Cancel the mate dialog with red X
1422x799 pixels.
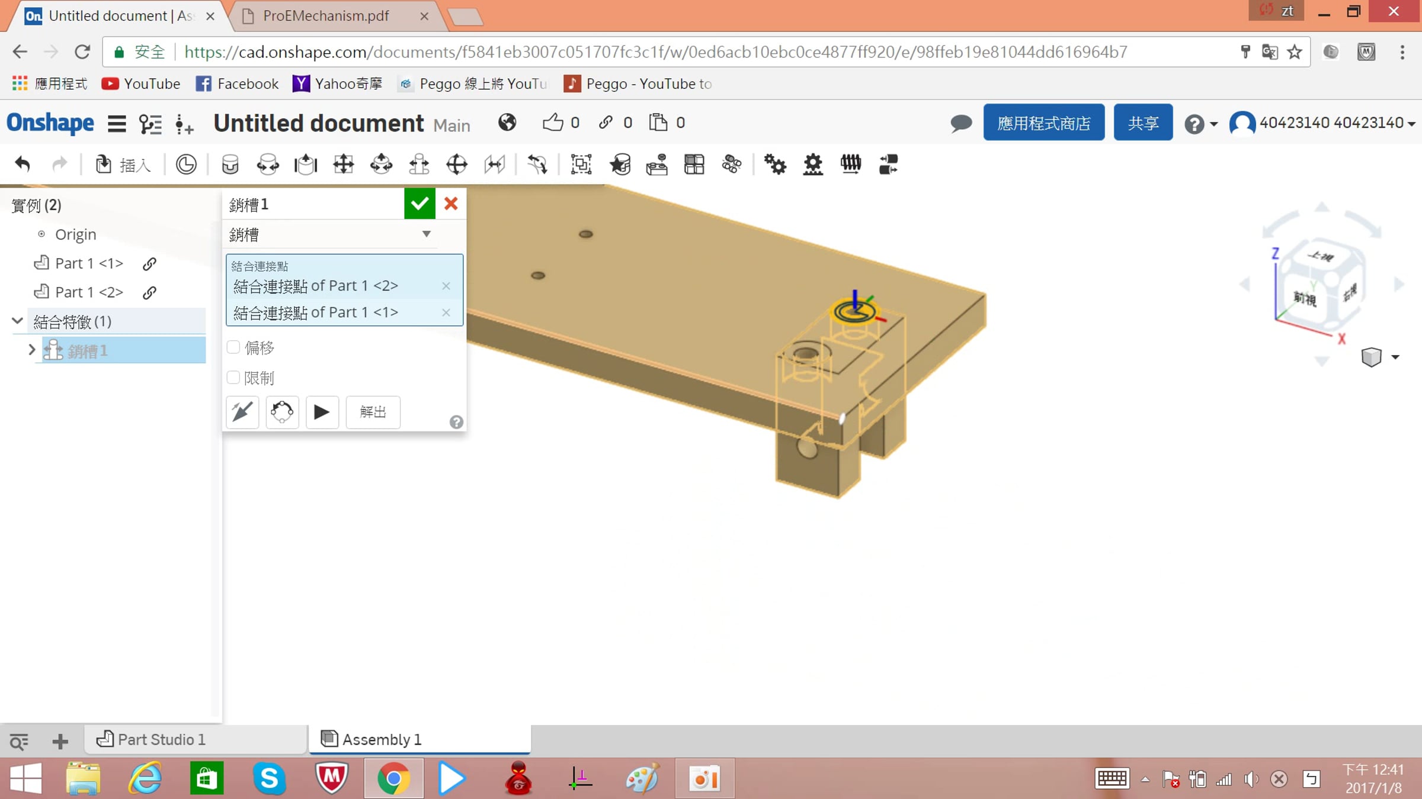pos(451,204)
